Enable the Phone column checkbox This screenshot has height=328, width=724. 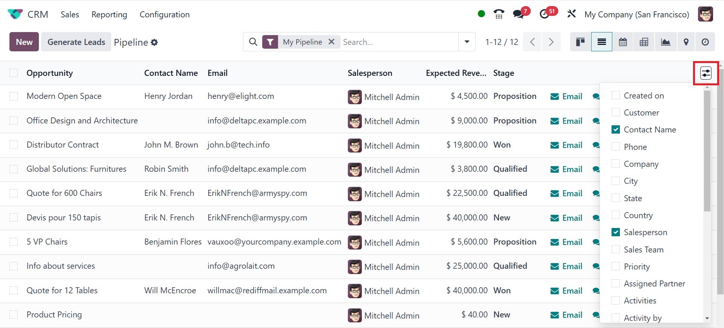[x=616, y=147]
